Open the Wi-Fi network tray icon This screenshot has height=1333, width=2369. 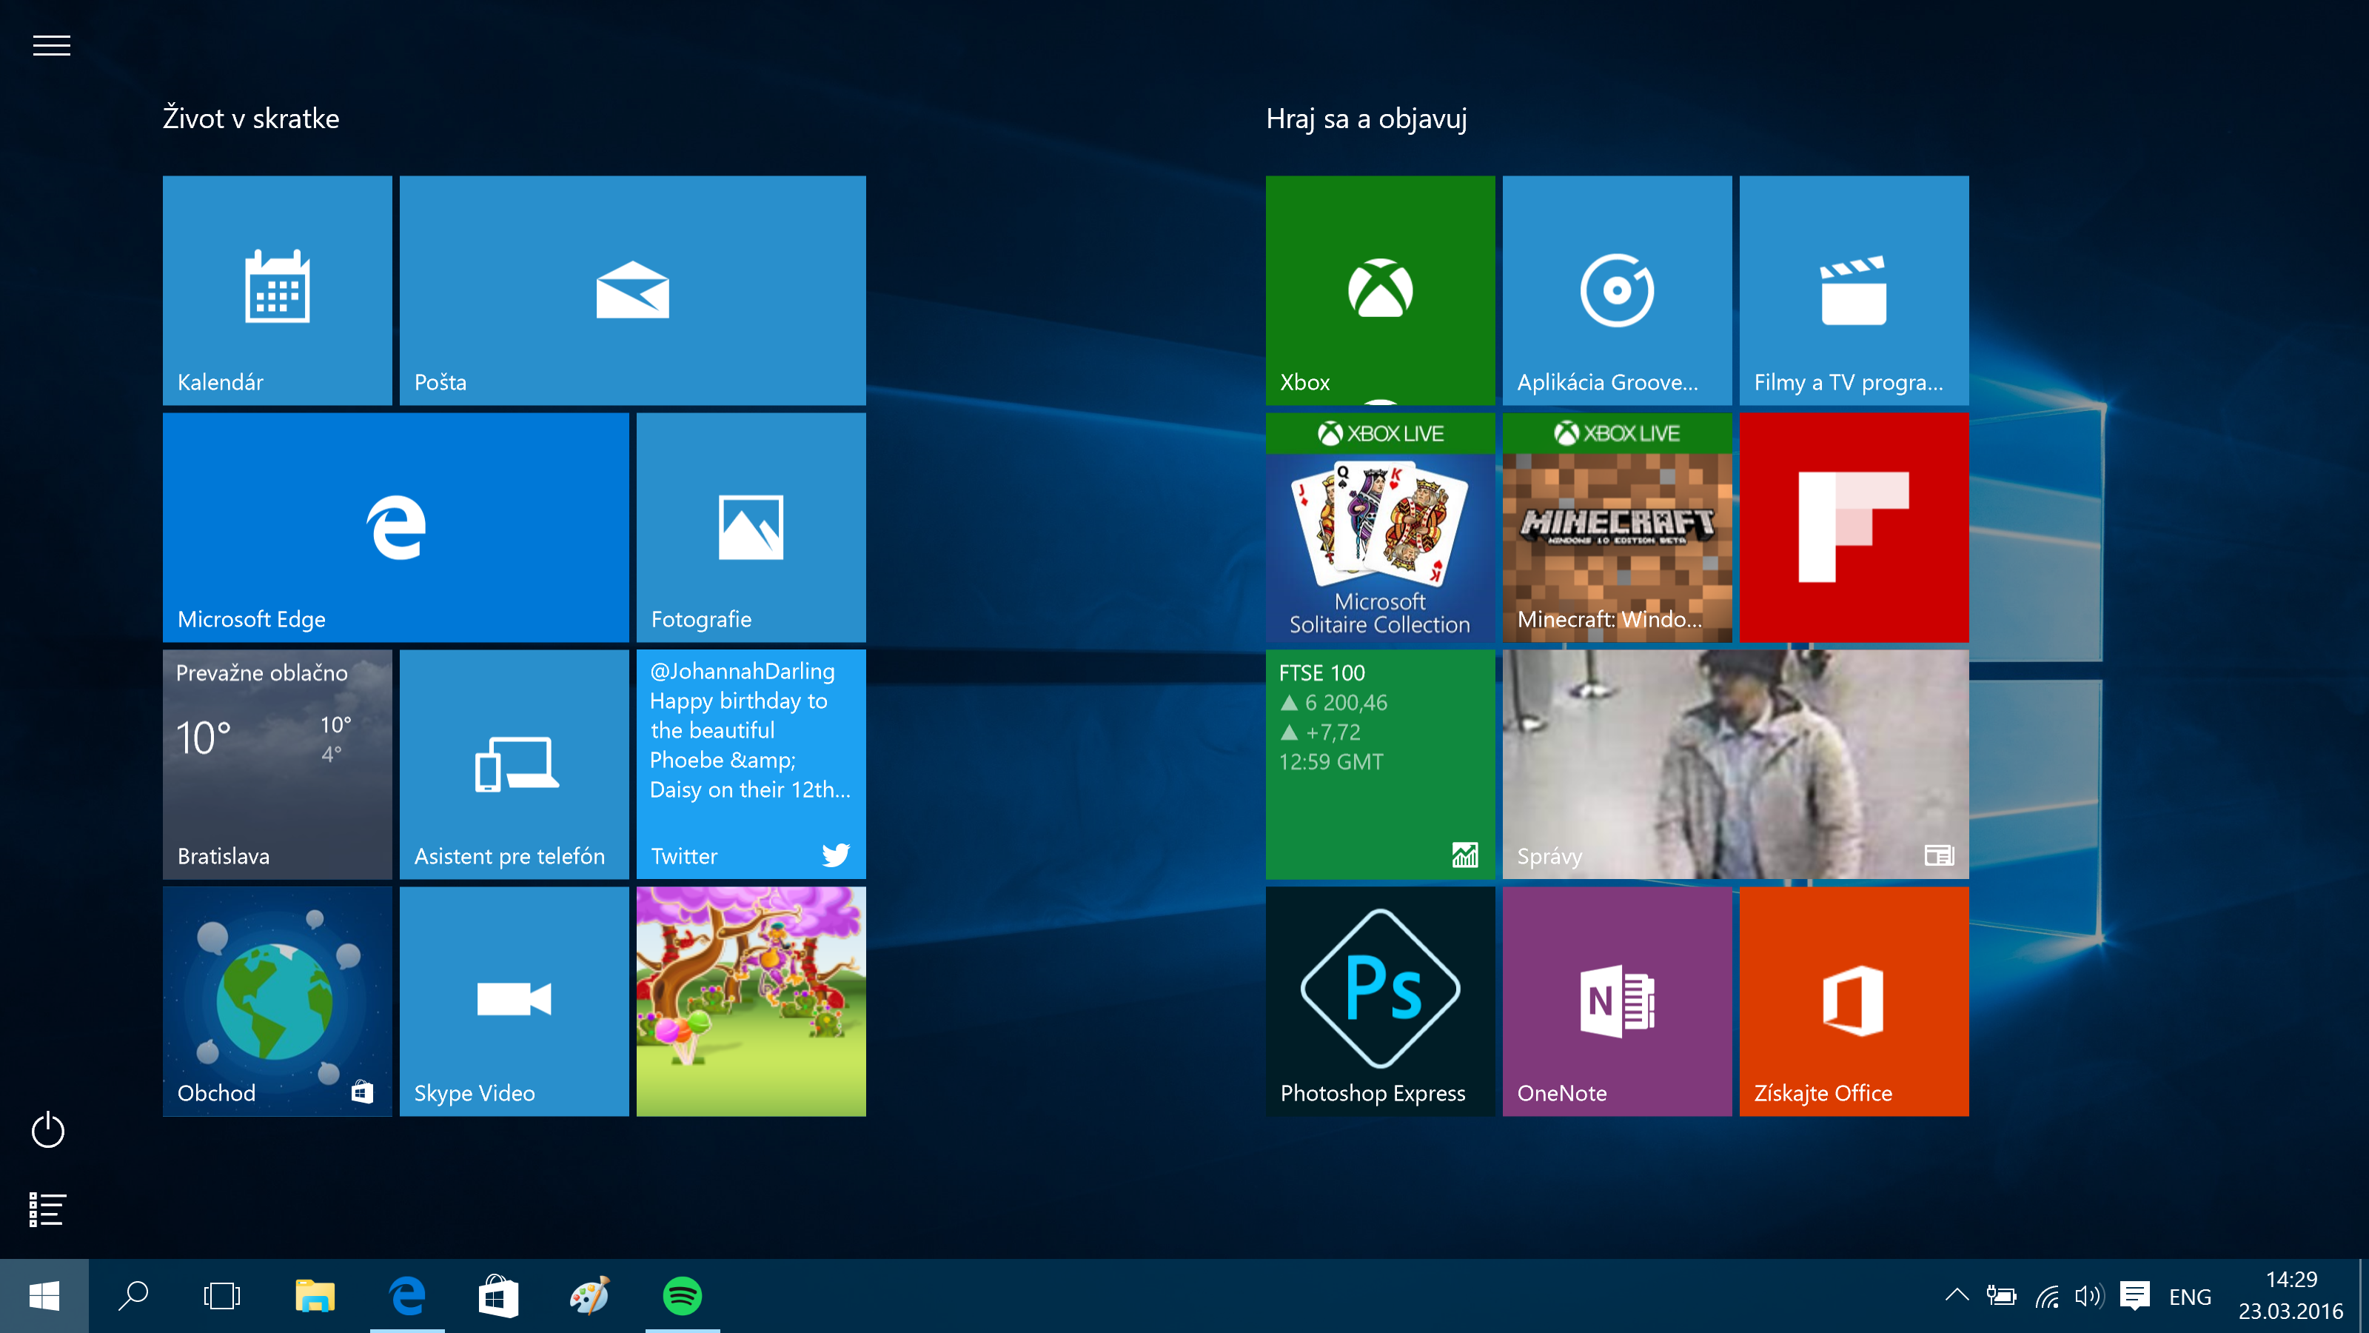point(2047,1296)
